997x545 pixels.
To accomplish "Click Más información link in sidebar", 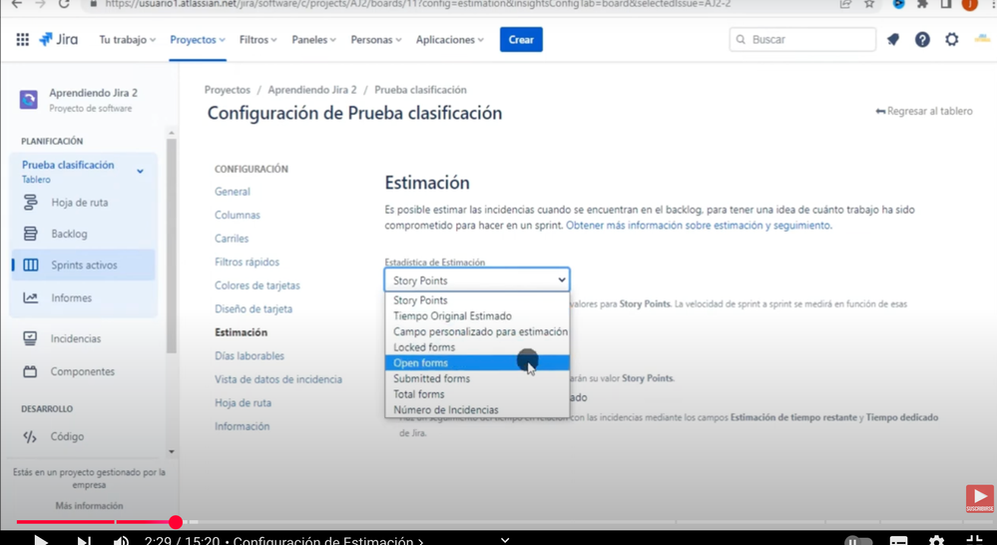I will [x=89, y=505].
